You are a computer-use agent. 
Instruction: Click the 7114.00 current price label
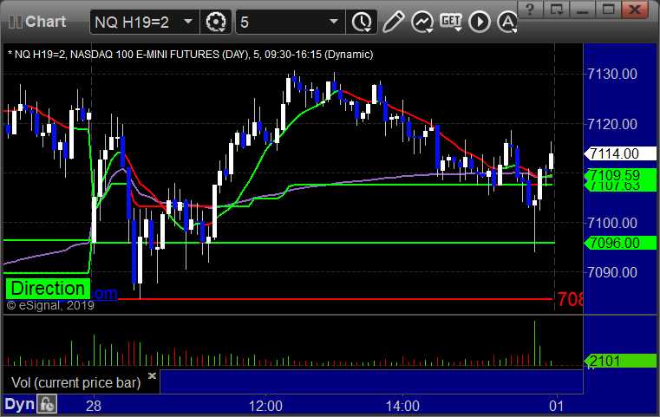pos(619,153)
